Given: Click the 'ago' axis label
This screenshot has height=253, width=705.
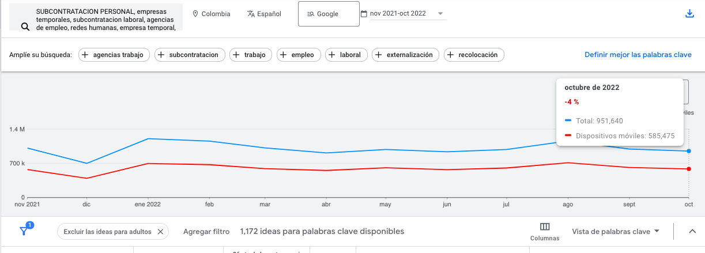Looking at the screenshot, I should point(567,204).
